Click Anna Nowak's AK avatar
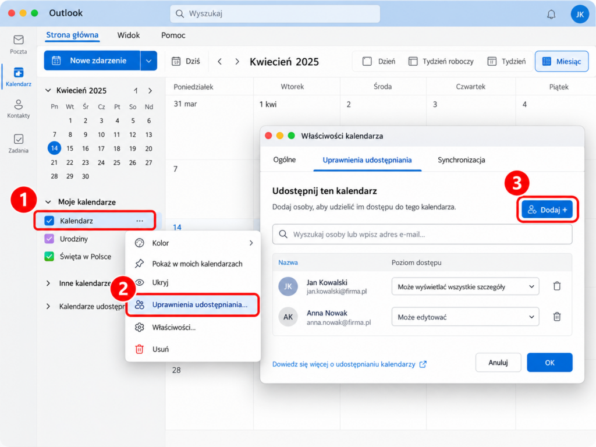This screenshot has height=447, width=596. click(288, 317)
